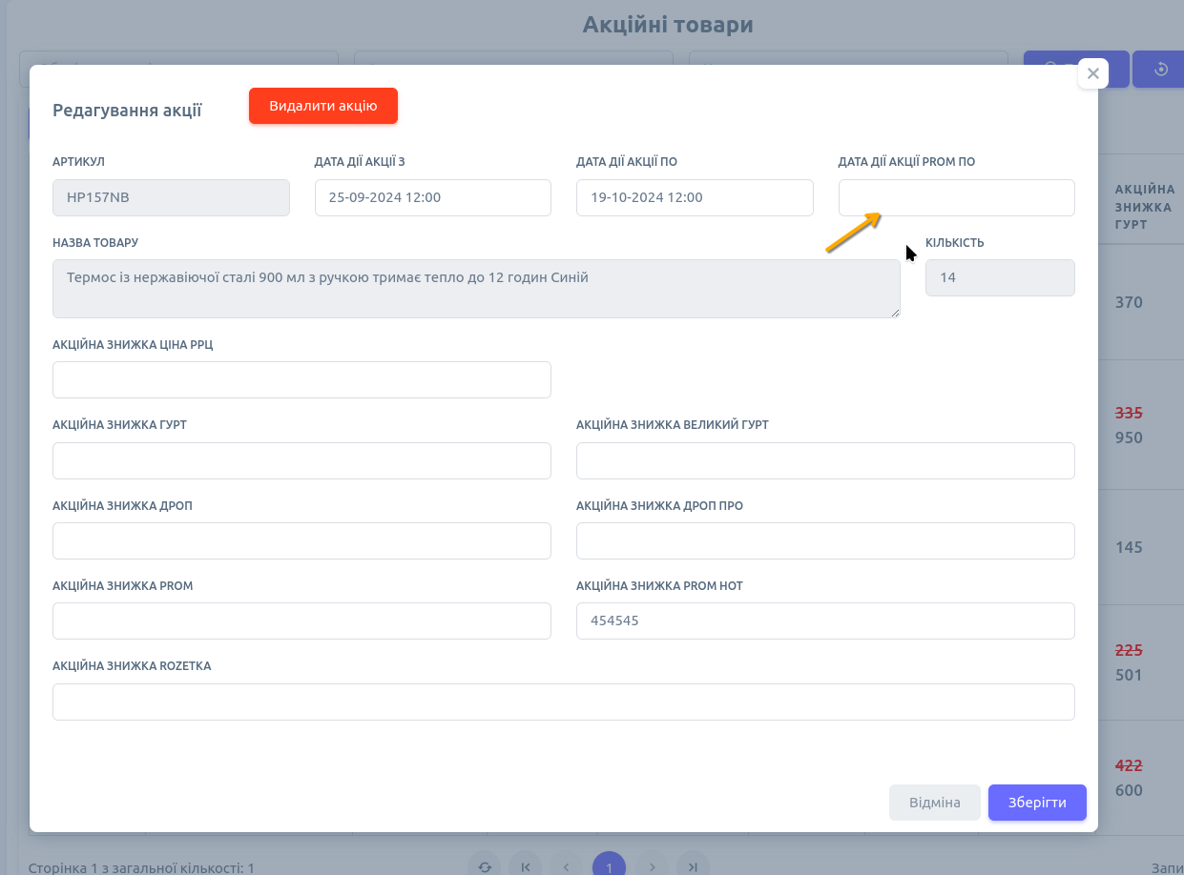
Task: Click the previous page arrow
Action: click(567, 866)
